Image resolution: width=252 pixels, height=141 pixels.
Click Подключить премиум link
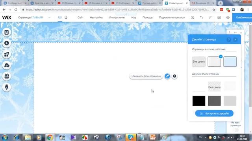[x=172, y=18]
